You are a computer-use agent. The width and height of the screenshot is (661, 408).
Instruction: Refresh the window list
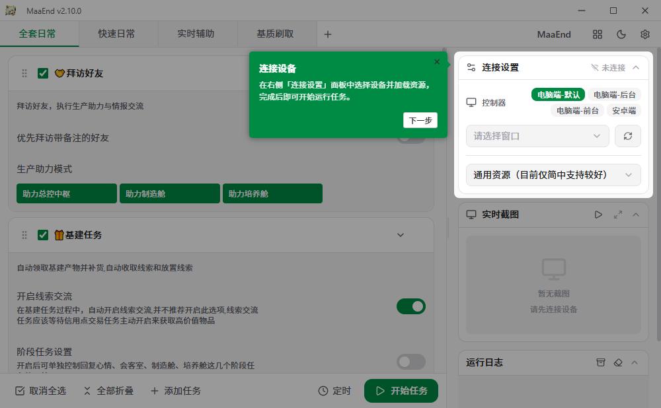[x=628, y=136]
